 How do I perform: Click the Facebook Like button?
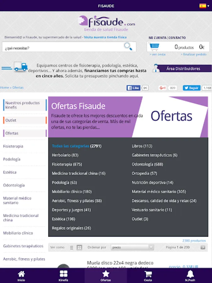coord(133,88)
